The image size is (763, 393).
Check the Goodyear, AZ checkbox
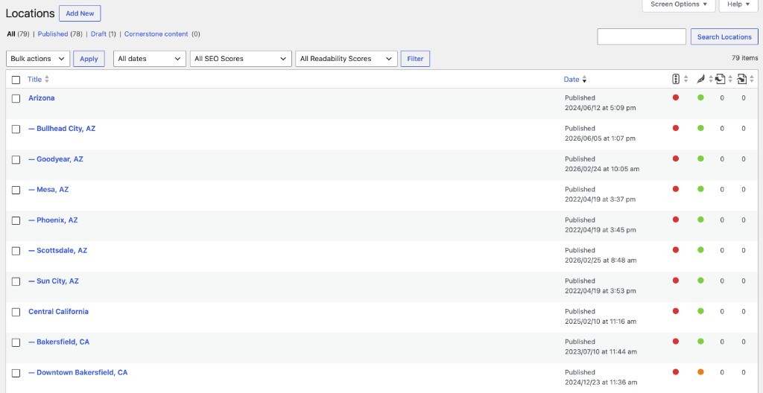pos(16,159)
